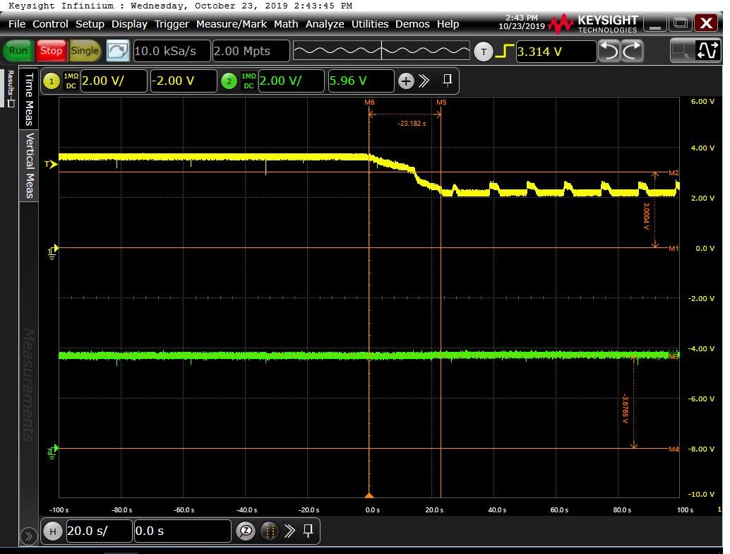Screen dimensions: 730x554
Task: Edit channel 2 offset 5.96 V
Action: tap(361, 81)
